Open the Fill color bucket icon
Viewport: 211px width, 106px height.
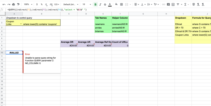click(x=116, y=4)
